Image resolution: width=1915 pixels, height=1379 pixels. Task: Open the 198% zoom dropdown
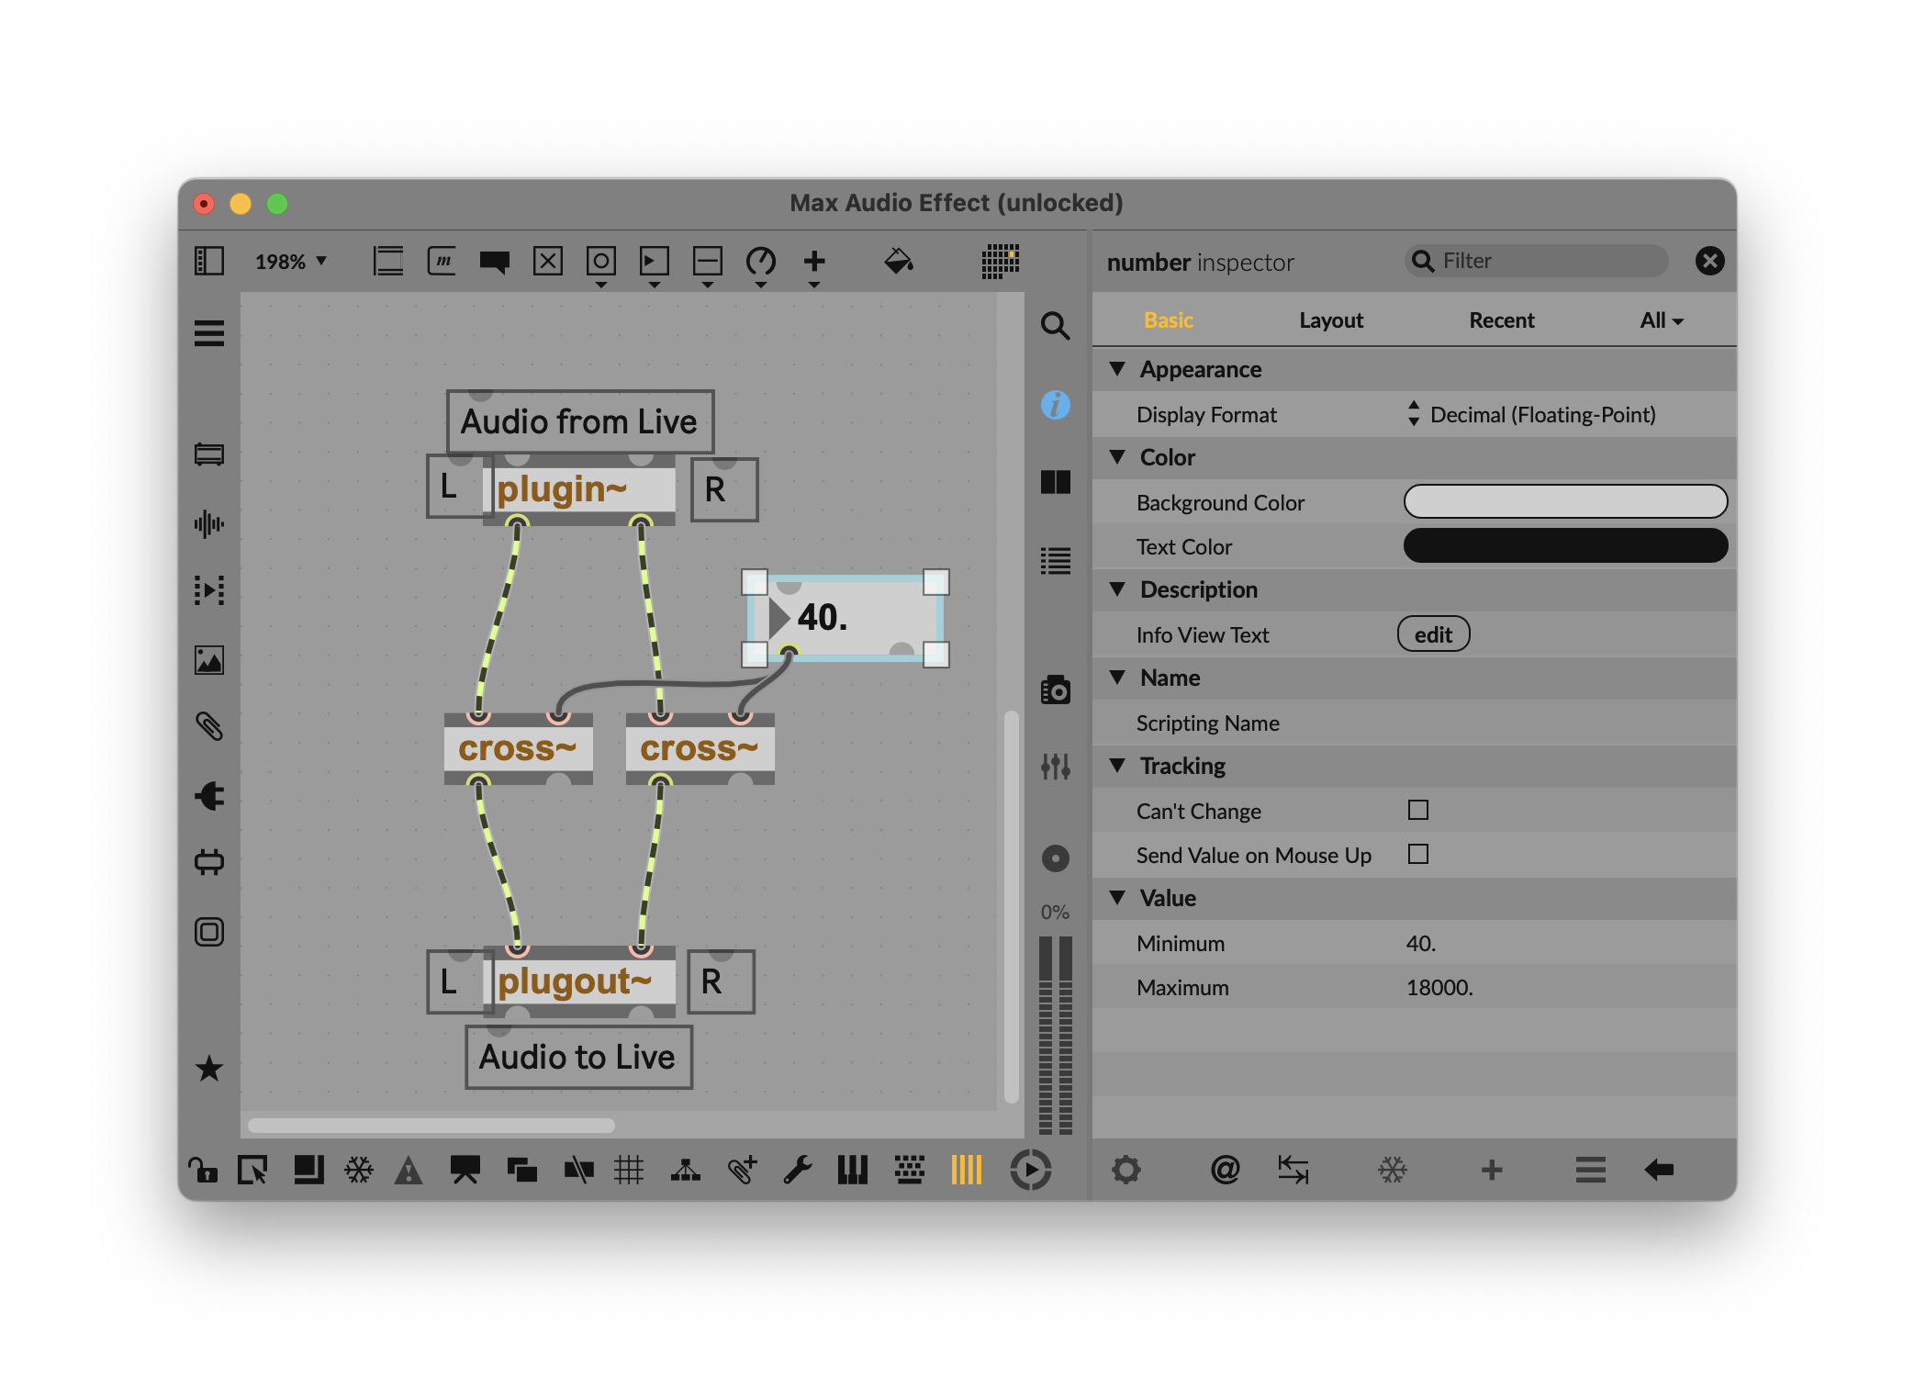click(290, 262)
